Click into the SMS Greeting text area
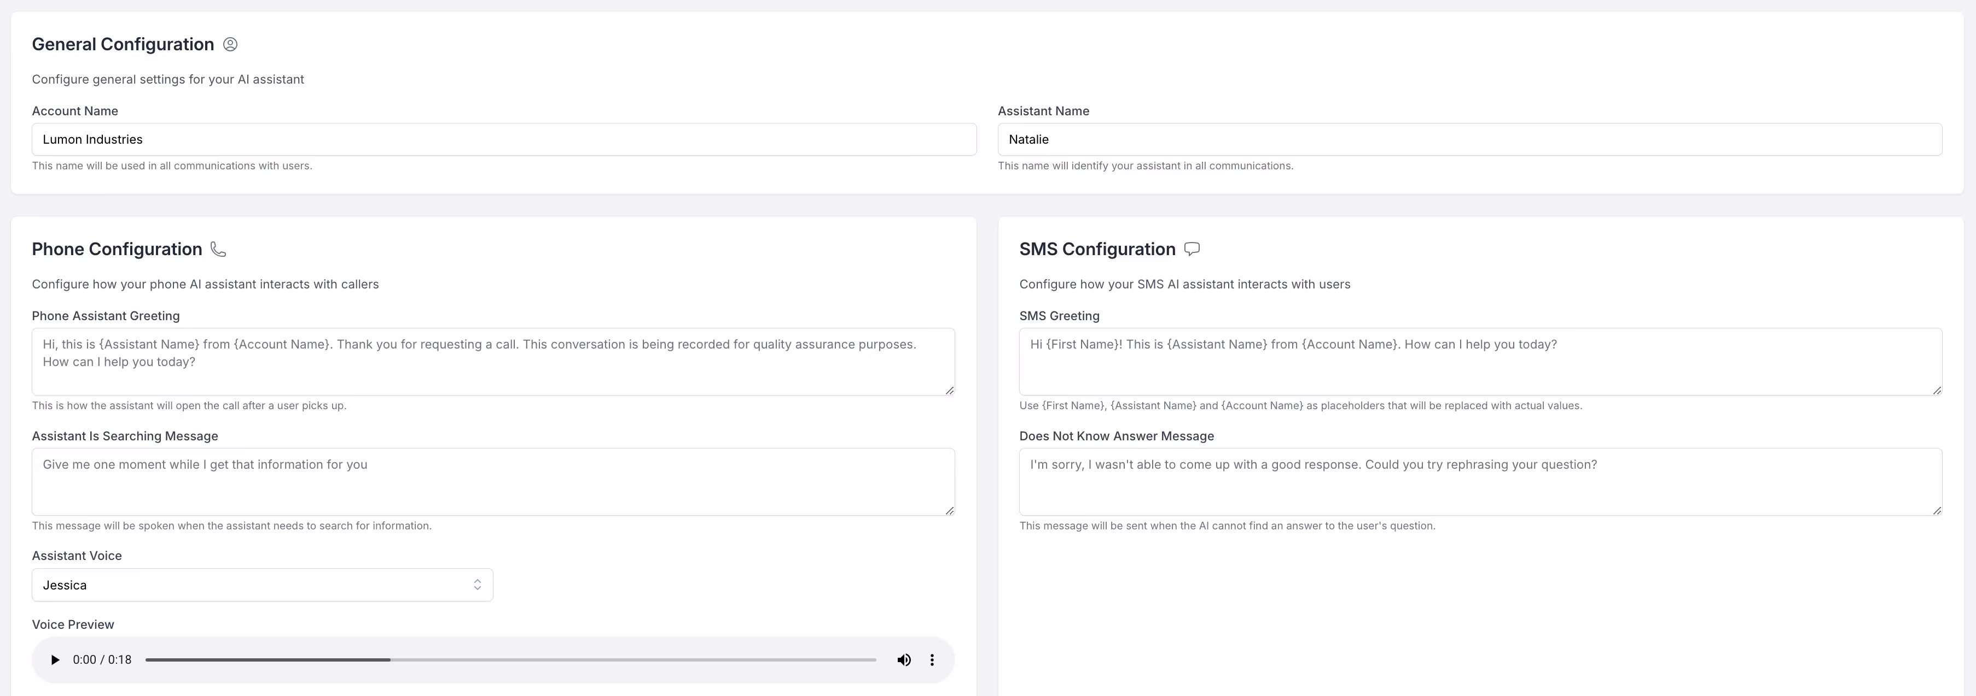This screenshot has width=1976, height=696. click(1480, 362)
